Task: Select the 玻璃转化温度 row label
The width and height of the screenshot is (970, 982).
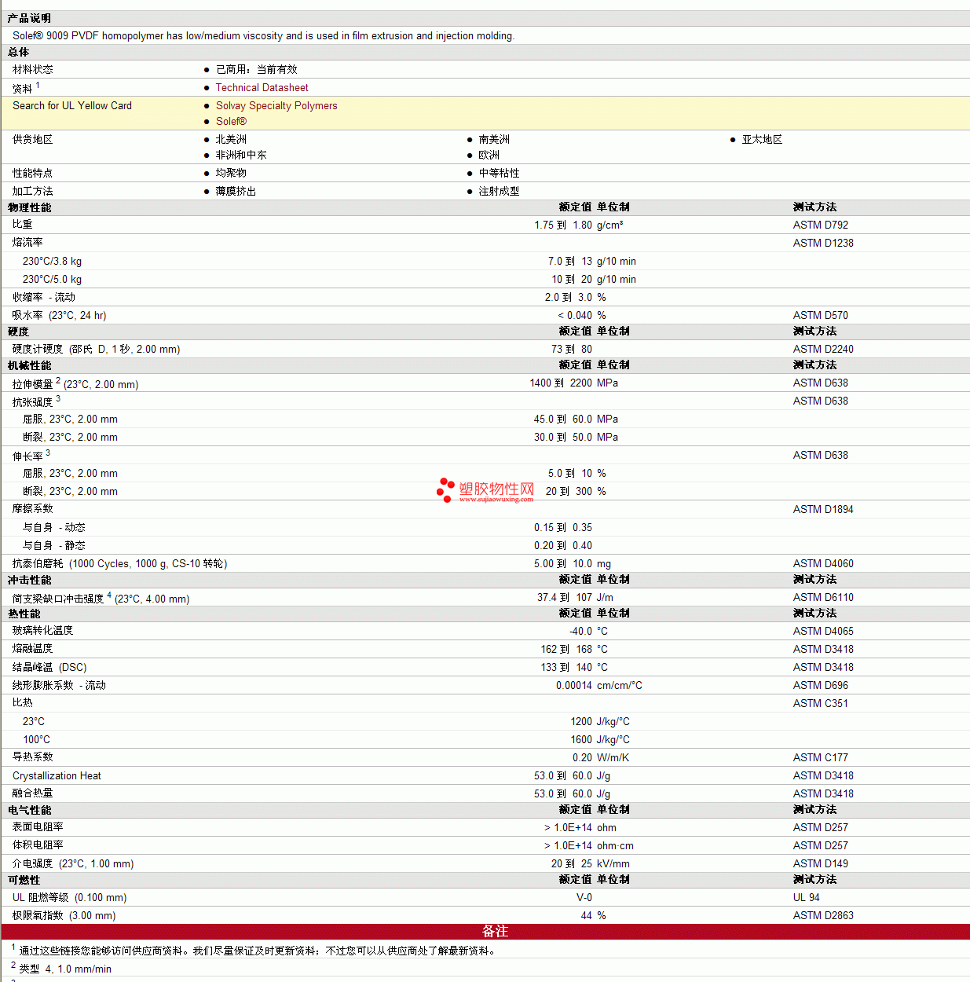Action: [x=43, y=631]
